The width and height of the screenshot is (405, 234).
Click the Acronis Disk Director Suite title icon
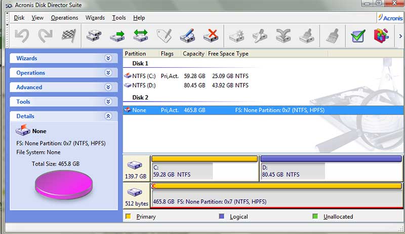(9, 5)
